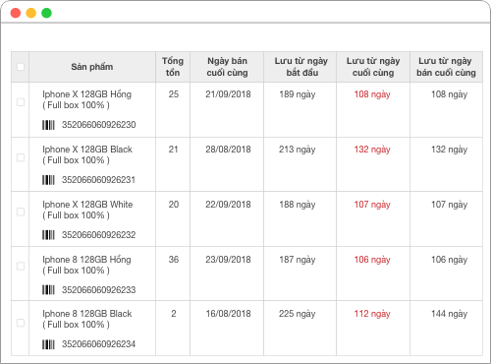Tick checkbox for Iphone 8 128GB Black row
This screenshot has height=364, width=491.
[21, 323]
